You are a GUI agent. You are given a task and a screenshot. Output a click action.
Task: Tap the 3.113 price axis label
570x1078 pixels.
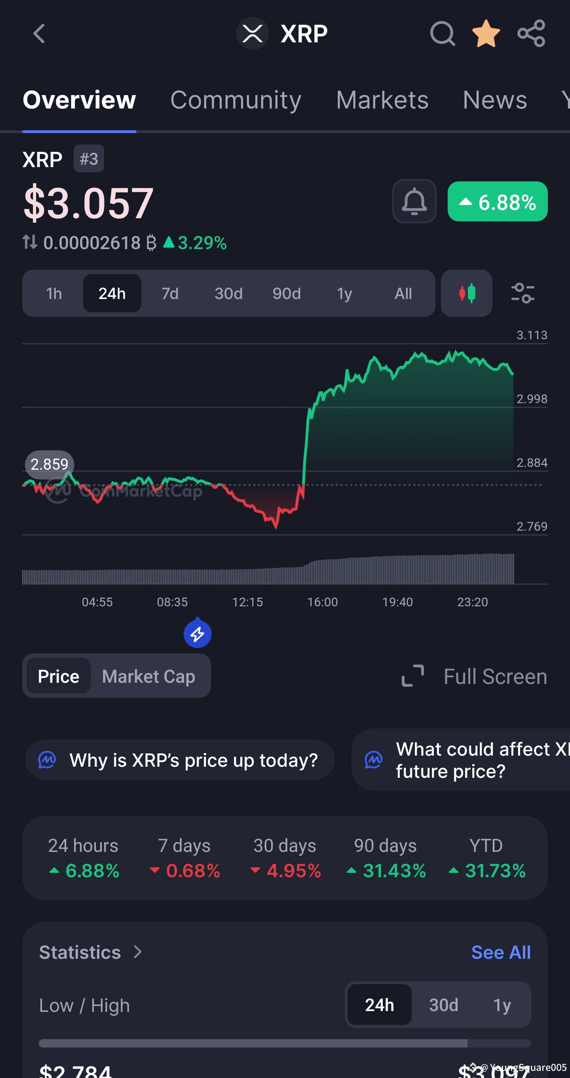coord(532,335)
